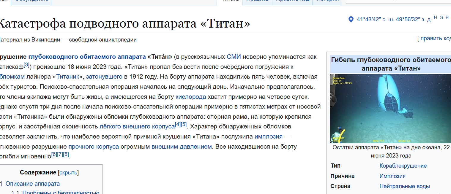Click the superscript G map link
Image resolution: width=451 pixels, height=194 pixels.
click(x=441, y=18)
